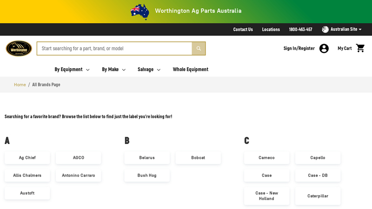Click Worthington Ag Parts Australia banner title
372x209 pixels.
[x=199, y=11]
